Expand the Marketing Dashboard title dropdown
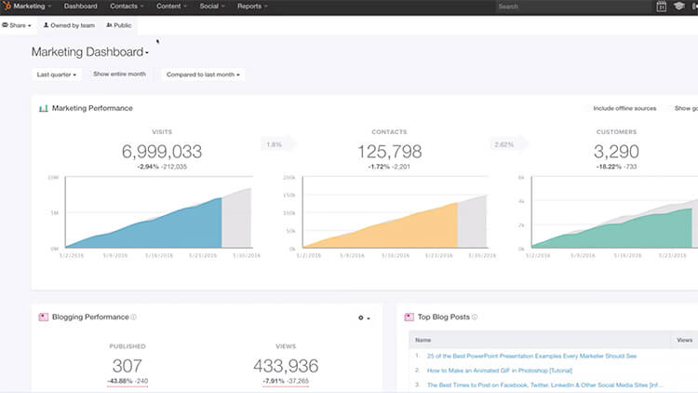Screen dimensions: 698x393 90,52
